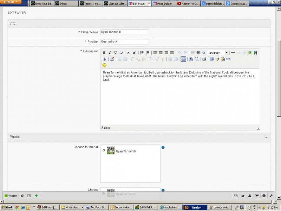Click inside the description text area
This screenshot has height=211, width=281.
tap(180, 97)
